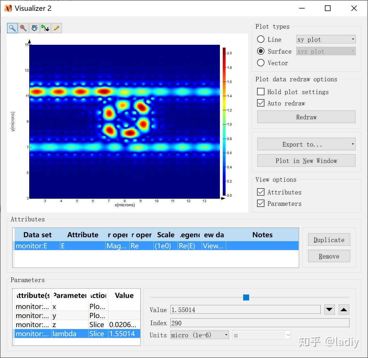
Task: Select the monitor:E data set cell
Action: pos(37,246)
